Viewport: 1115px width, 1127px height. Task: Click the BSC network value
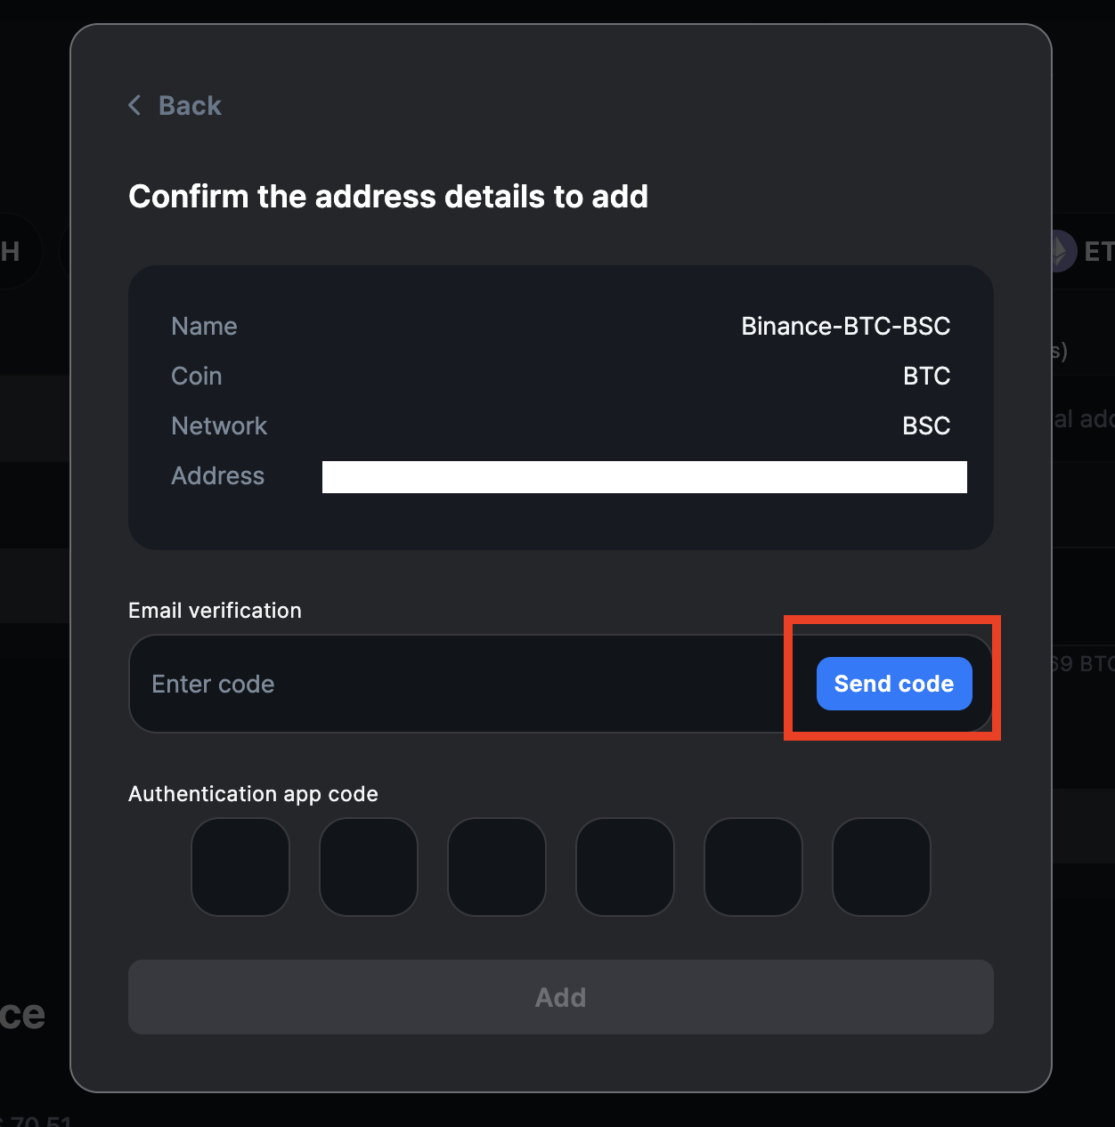click(x=926, y=426)
